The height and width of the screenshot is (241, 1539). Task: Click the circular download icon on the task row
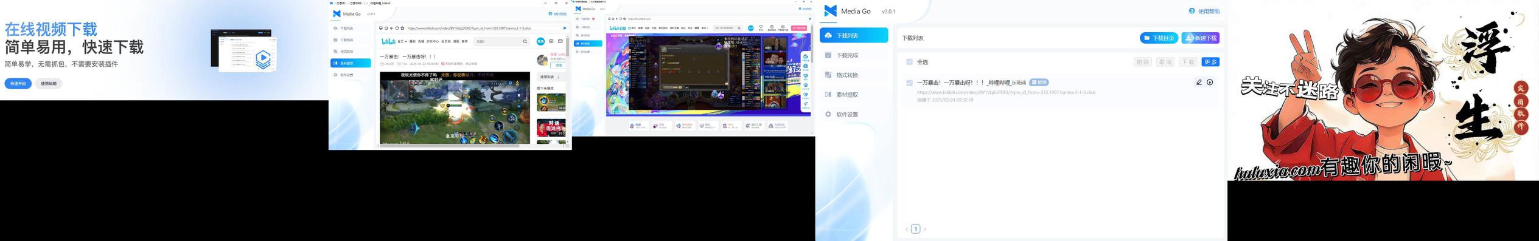1210,83
